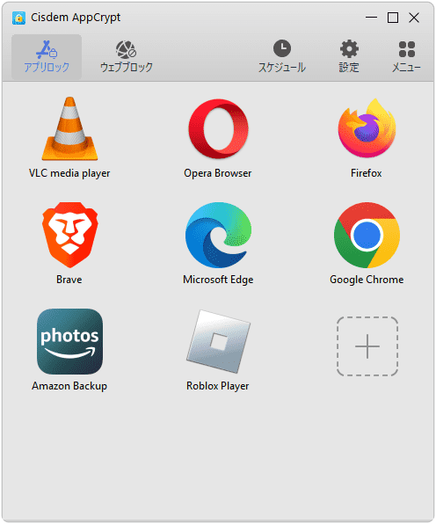This screenshot has height=524, width=436.
Task: Open the メニュー grid icon
Action: [406, 57]
